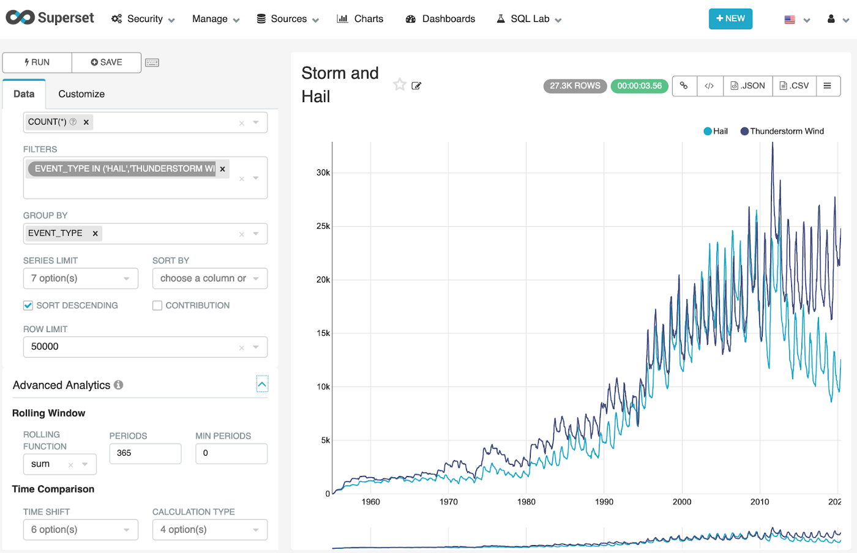Image resolution: width=857 pixels, height=553 pixels.
Task: Click the + NEW button
Action: click(x=730, y=18)
